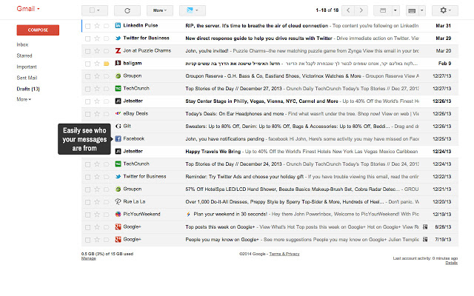Click the Manage storage link
474x296 pixels.
pyautogui.click(x=89, y=258)
